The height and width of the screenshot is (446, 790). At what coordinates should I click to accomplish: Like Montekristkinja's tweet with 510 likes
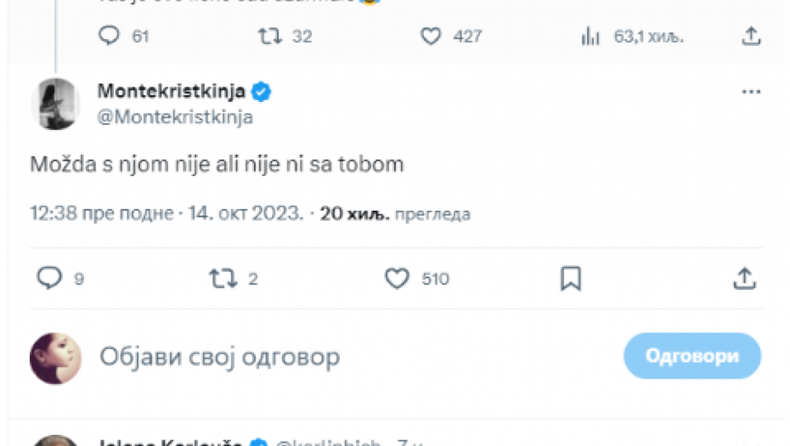click(x=398, y=278)
